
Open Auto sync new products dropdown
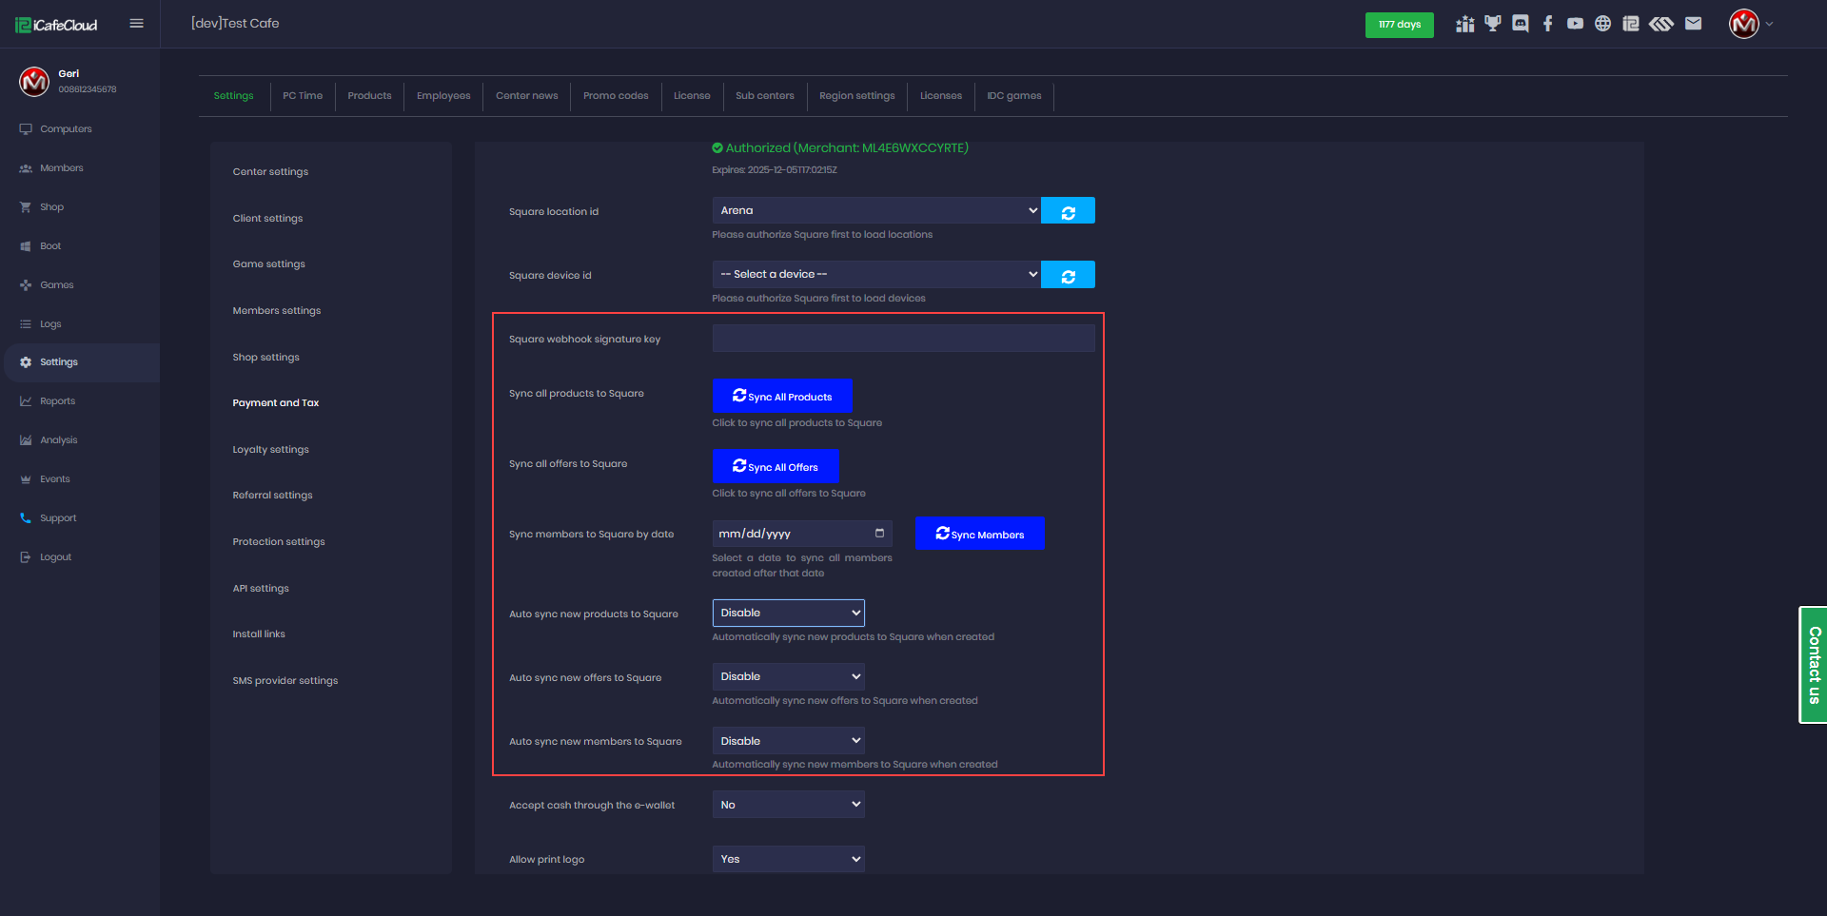(x=788, y=614)
